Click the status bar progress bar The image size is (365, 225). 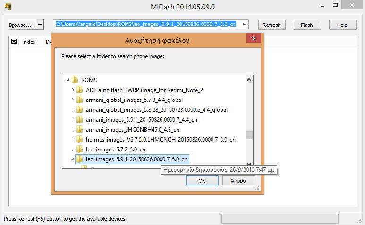pyautogui.click(x=280, y=219)
